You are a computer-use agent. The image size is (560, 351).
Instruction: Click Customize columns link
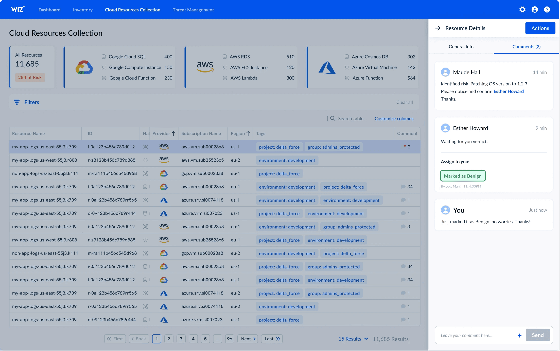point(394,119)
